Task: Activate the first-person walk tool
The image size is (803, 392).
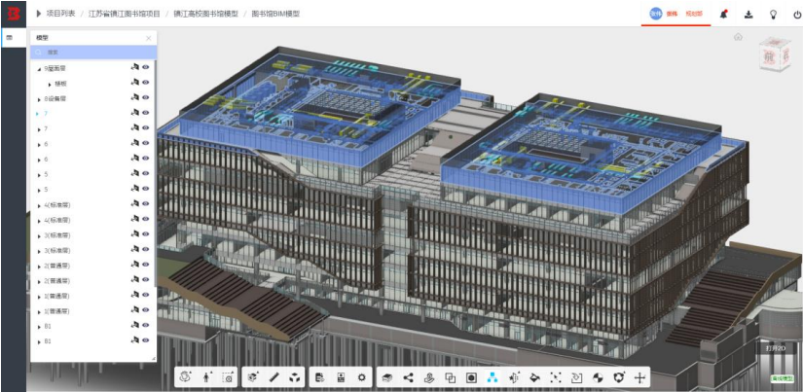Action: coord(206,377)
